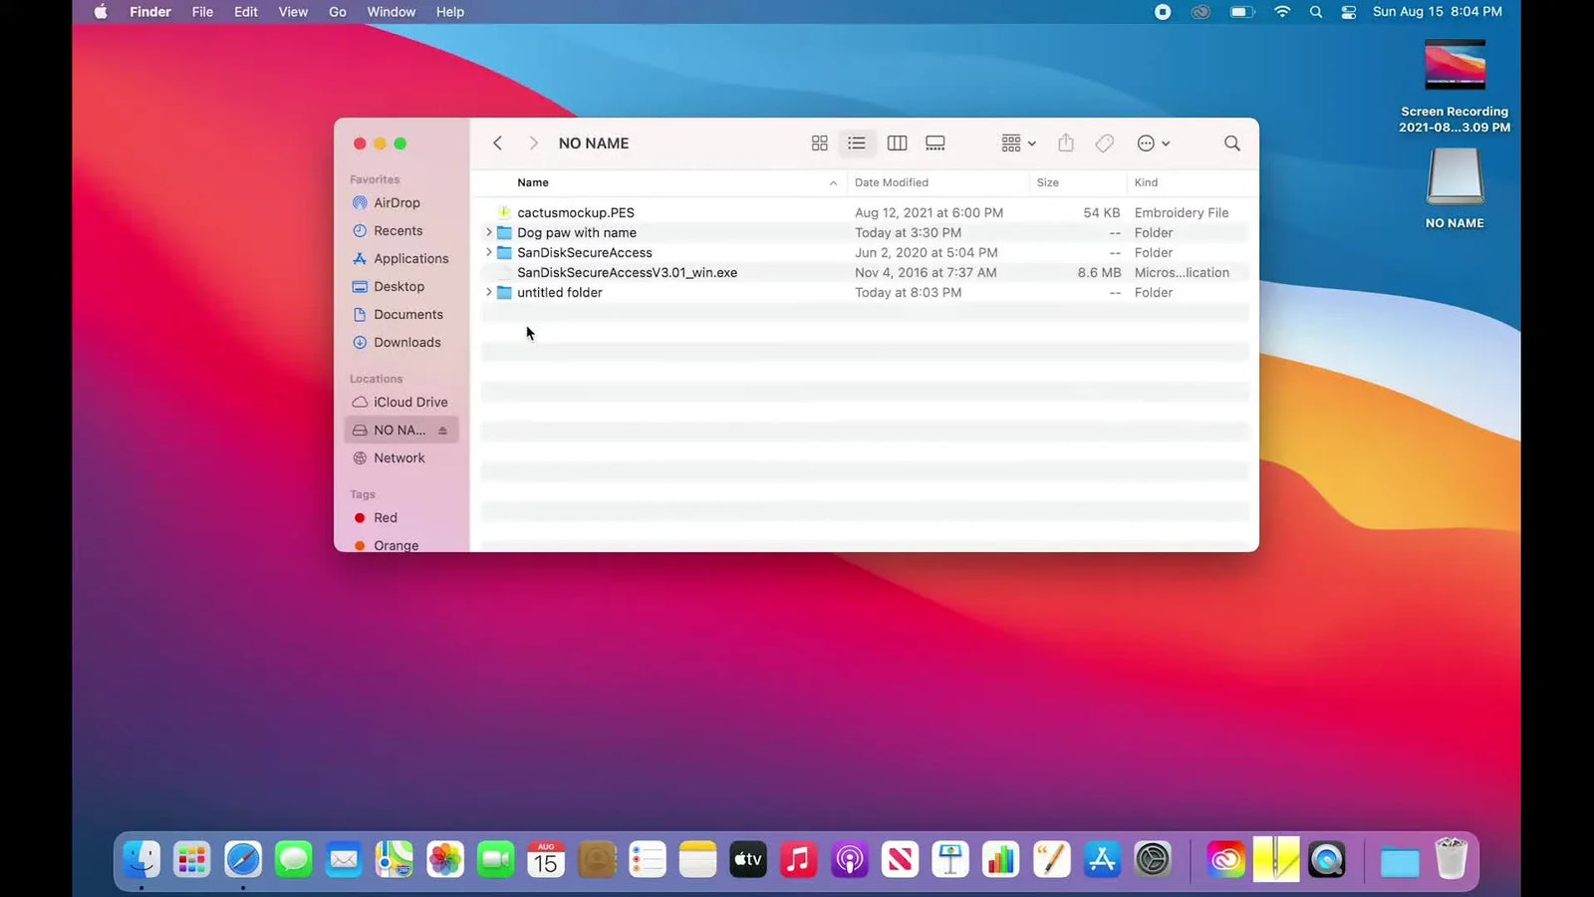Select AirDrop in the sidebar
Viewport: 1594px width, 897px height.
[x=397, y=202]
